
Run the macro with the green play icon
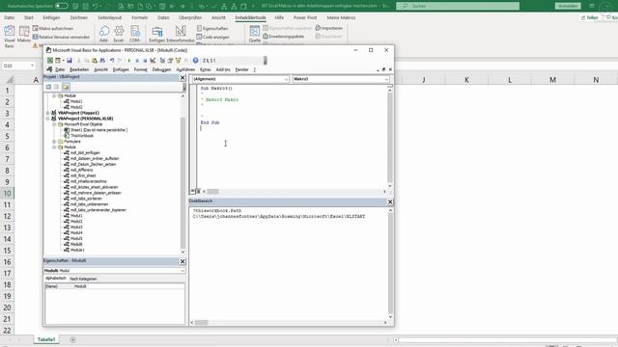128,60
